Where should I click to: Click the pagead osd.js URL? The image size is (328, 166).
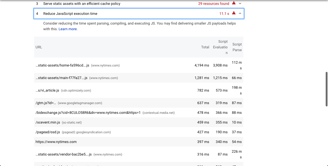click(48, 132)
